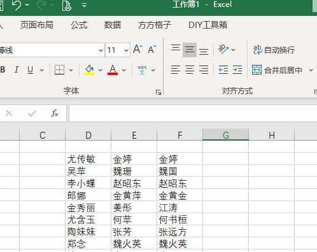The height and width of the screenshot is (252, 317).
Task: Align text right
Action: click(x=204, y=69)
